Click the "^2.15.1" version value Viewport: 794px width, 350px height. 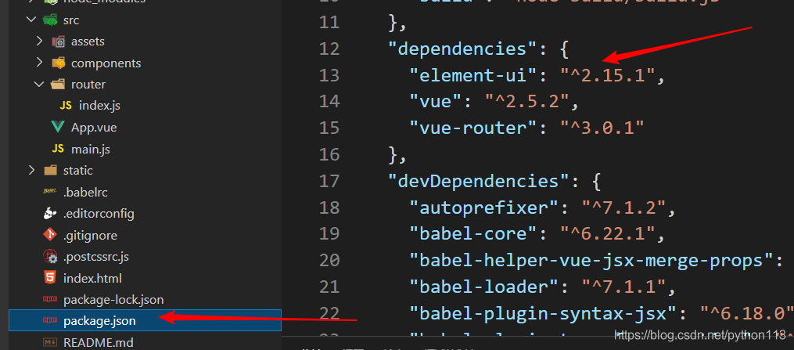607,75
